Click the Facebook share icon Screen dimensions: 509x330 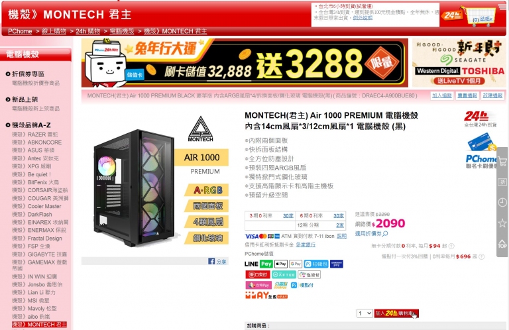point(211,261)
